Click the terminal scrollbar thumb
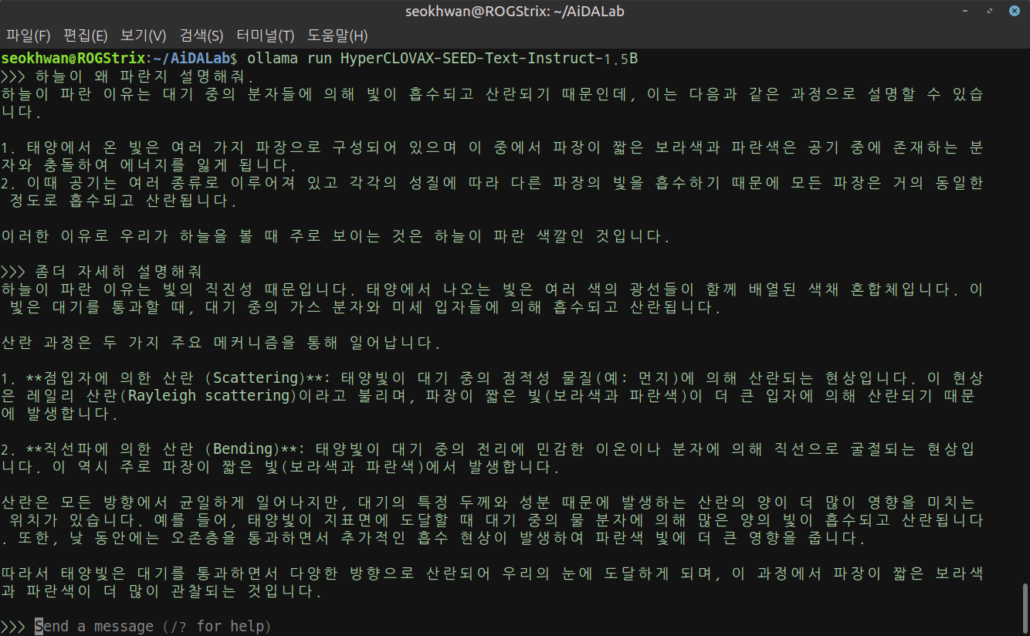 coord(1025,607)
